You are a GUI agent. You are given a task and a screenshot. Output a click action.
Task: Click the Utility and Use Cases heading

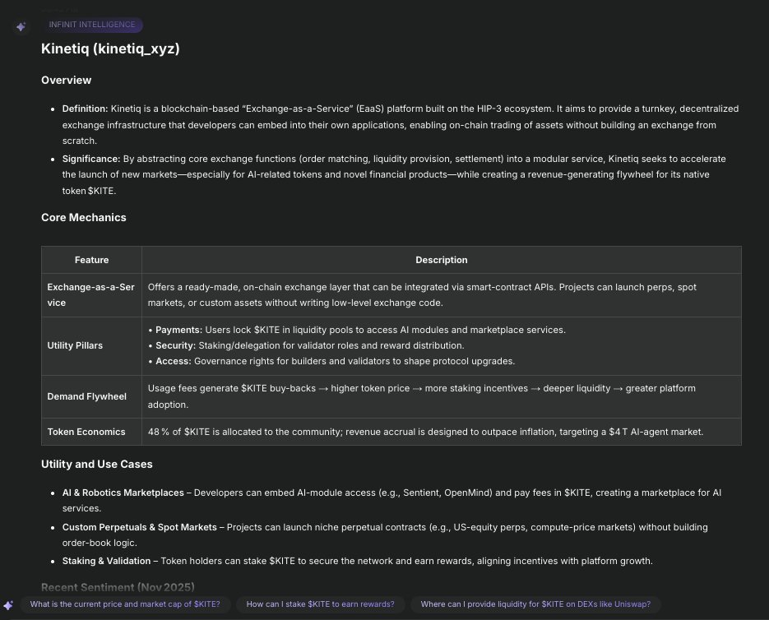[x=96, y=465]
